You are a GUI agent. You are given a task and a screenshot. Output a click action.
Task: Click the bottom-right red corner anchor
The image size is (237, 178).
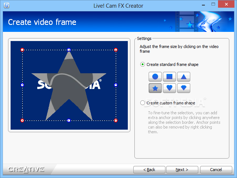[116, 120]
